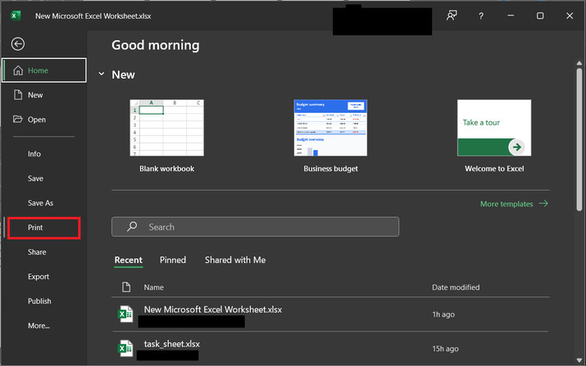The image size is (586, 366).
Task: Choose the Business budget template
Action: [330, 129]
